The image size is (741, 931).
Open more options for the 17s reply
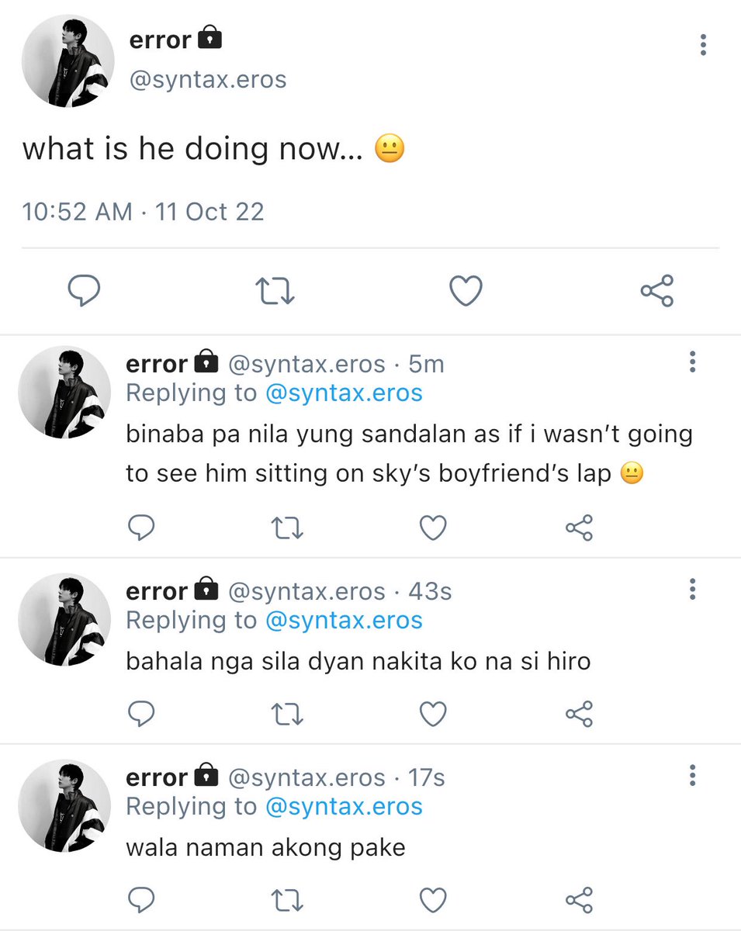[692, 775]
